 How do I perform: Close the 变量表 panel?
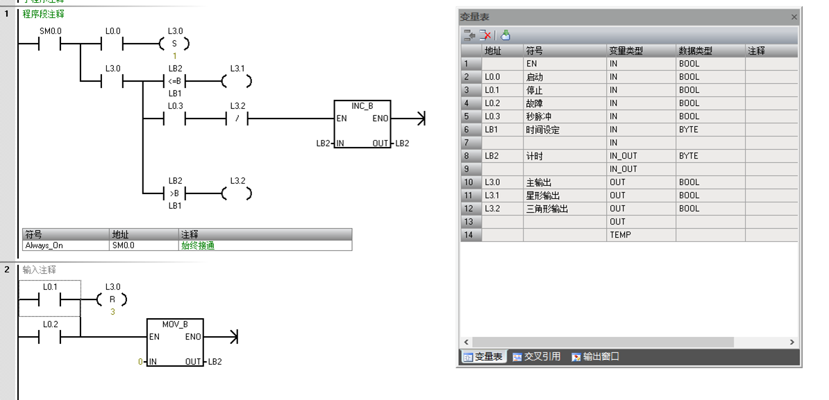pyautogui.click(x=794, y=17)
